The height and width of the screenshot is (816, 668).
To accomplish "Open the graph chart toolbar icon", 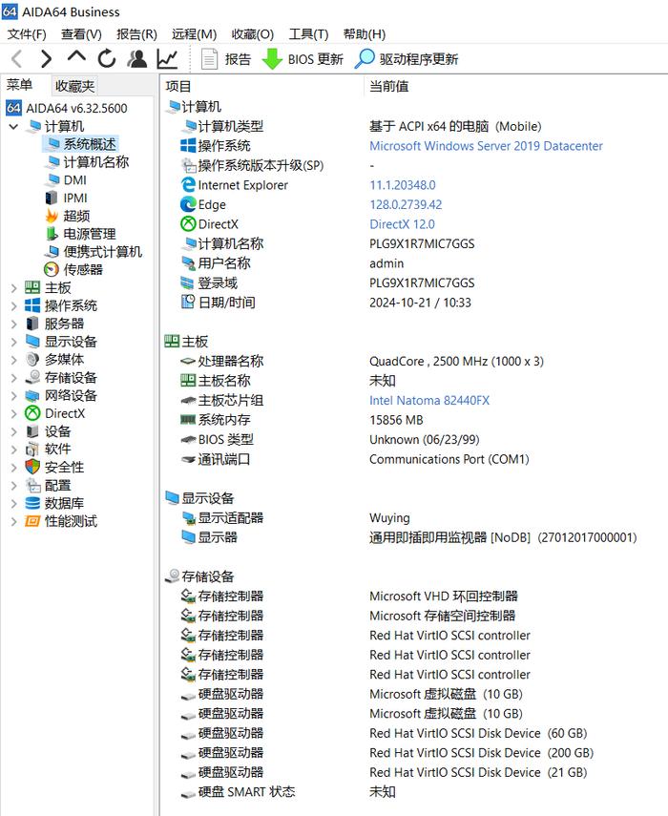I will point(167,59).
